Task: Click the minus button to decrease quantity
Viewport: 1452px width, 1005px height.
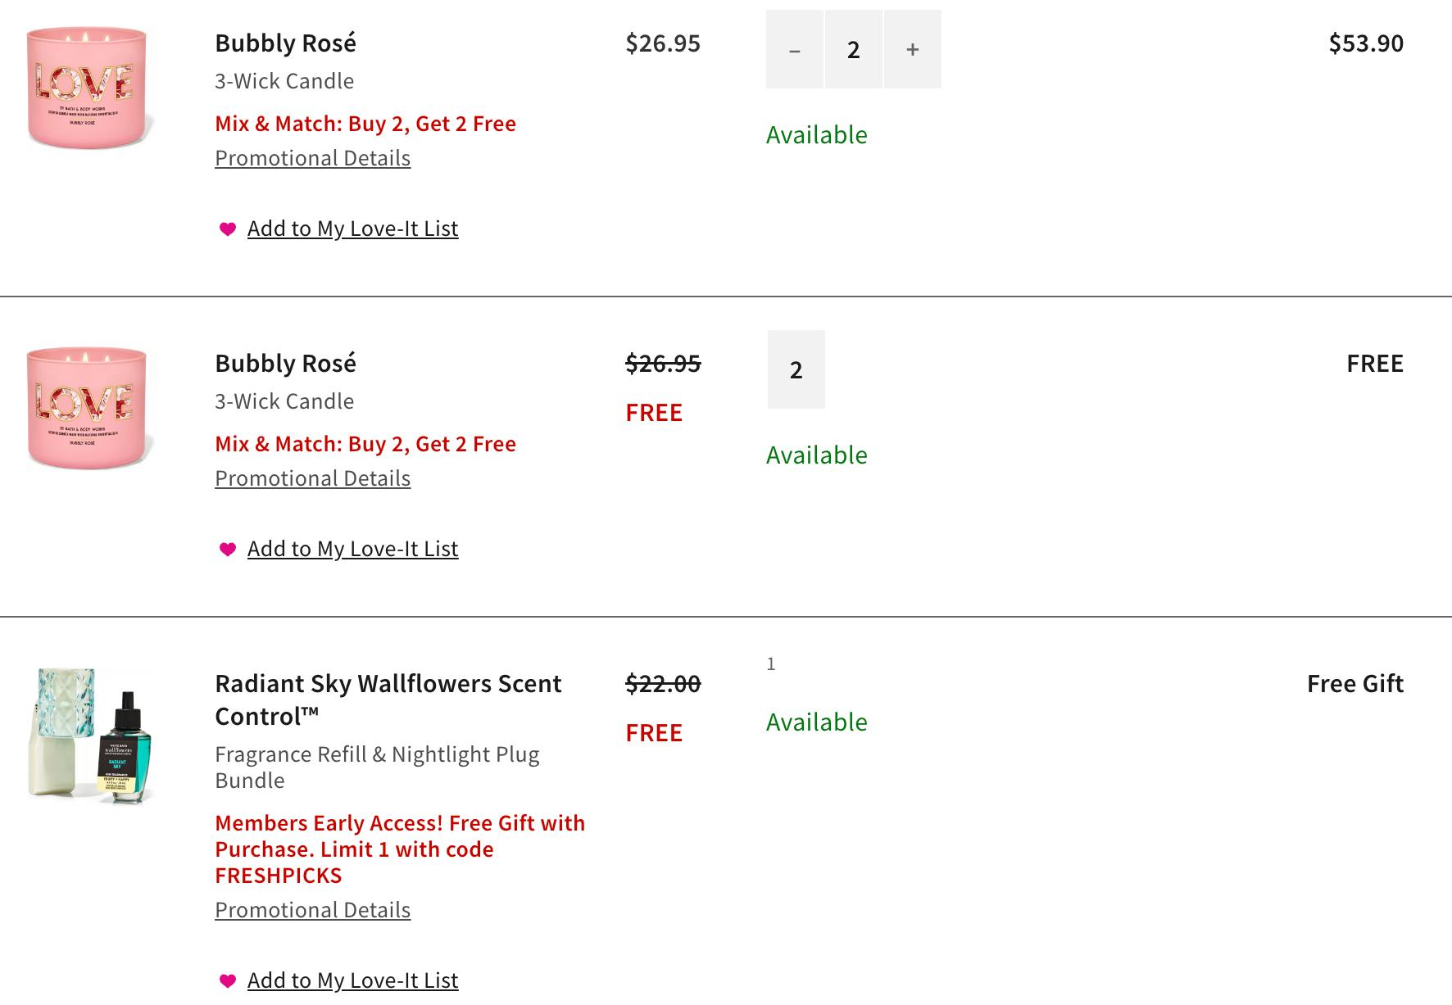Action: pyautogui.click(x=794, y=50)
